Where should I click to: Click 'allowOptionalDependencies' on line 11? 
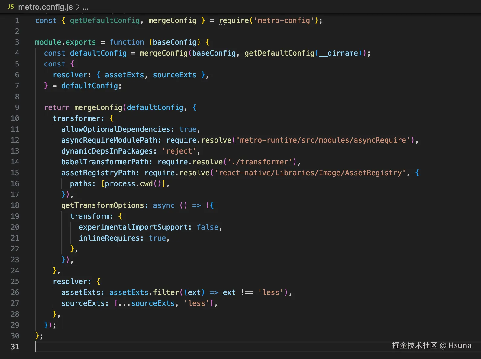[x=116, y=129]
